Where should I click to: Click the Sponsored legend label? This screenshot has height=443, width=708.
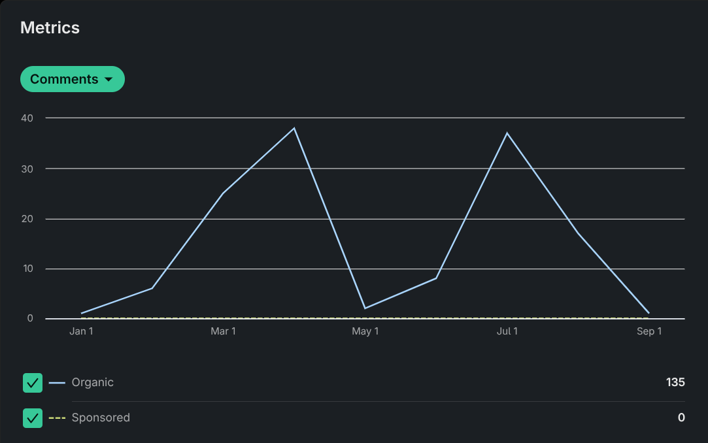(x=101, y=418)
